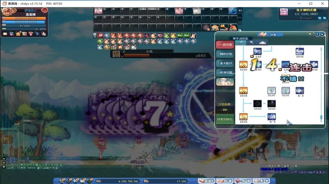Click the skill icon showing 8/ 8
329x184 pixels.
[x=300, y=91]
